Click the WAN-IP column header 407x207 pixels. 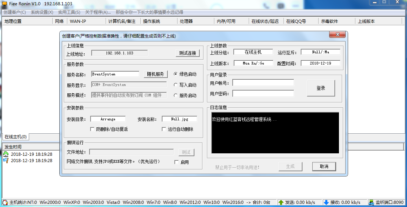86,21
